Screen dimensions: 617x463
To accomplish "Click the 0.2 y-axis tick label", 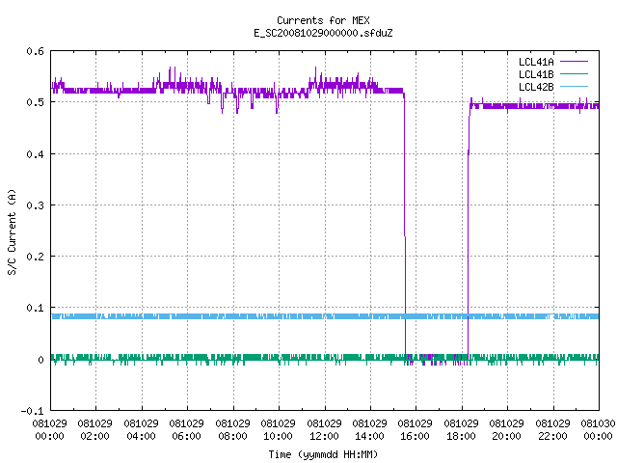I will point(35,257).
